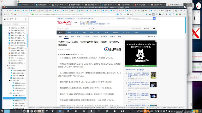
Task: Close the bookmarks sidebar
Action: click(26, 19)
